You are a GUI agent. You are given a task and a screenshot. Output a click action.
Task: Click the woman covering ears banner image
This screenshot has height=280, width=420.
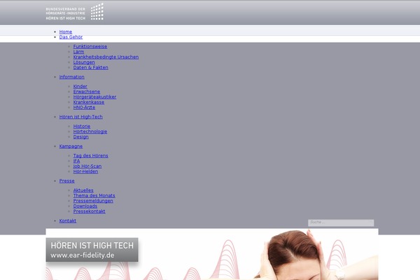click(x=212, y=254)
